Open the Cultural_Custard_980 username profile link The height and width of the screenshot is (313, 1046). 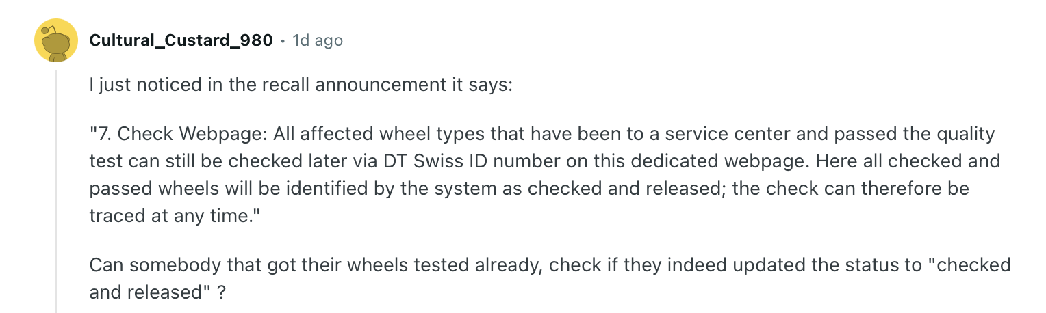pyautogui.click(x=181, y=40)
